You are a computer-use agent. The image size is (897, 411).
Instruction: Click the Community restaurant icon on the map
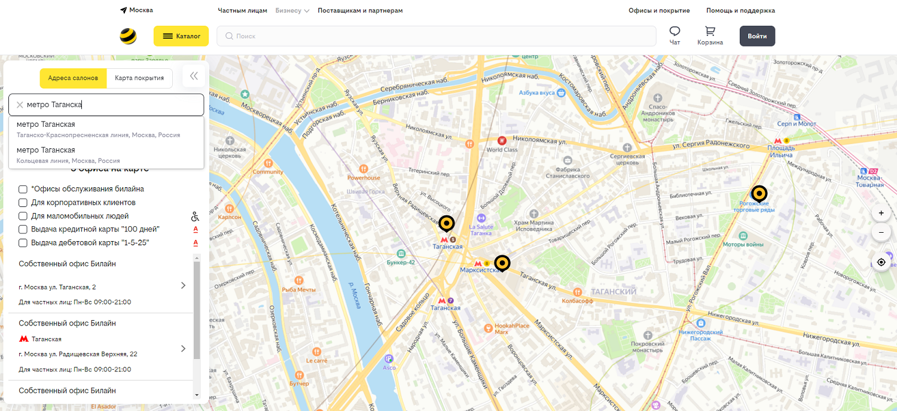pos(268,163)
